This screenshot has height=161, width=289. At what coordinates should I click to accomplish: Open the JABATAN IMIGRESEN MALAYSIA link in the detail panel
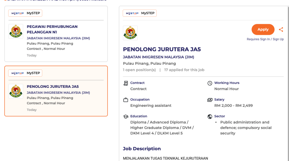point(158,57)
